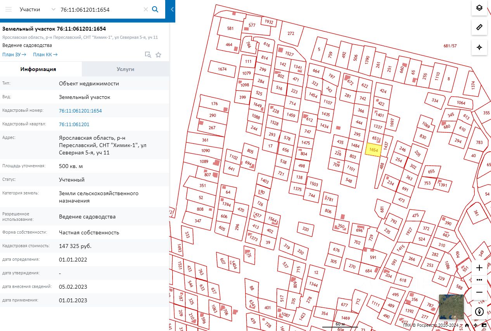Select parcel 591 on the map
Screen dimensions: 491x331
[x=373, y=257]
